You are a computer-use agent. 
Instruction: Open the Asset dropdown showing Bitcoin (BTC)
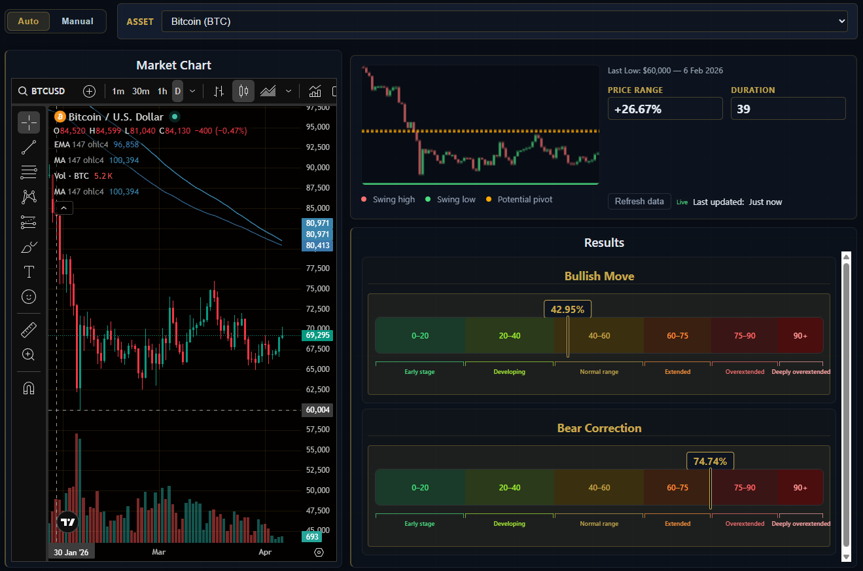click(504, 22)
